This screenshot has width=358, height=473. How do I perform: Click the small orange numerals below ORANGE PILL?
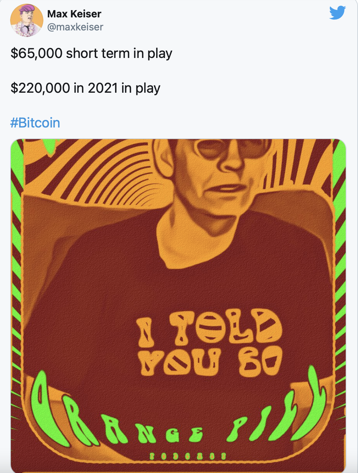[188, 456]
